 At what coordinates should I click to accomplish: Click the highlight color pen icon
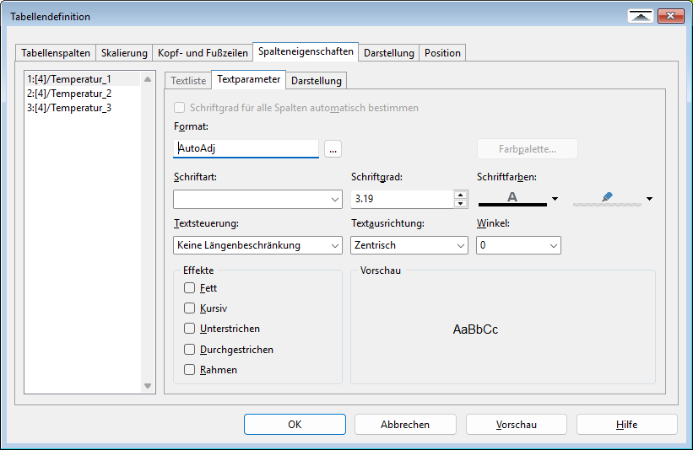tap(607, 198)
